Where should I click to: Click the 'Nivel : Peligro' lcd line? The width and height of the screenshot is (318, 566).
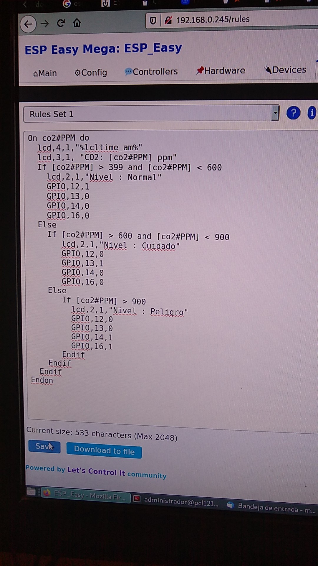[x=129, y=311]
